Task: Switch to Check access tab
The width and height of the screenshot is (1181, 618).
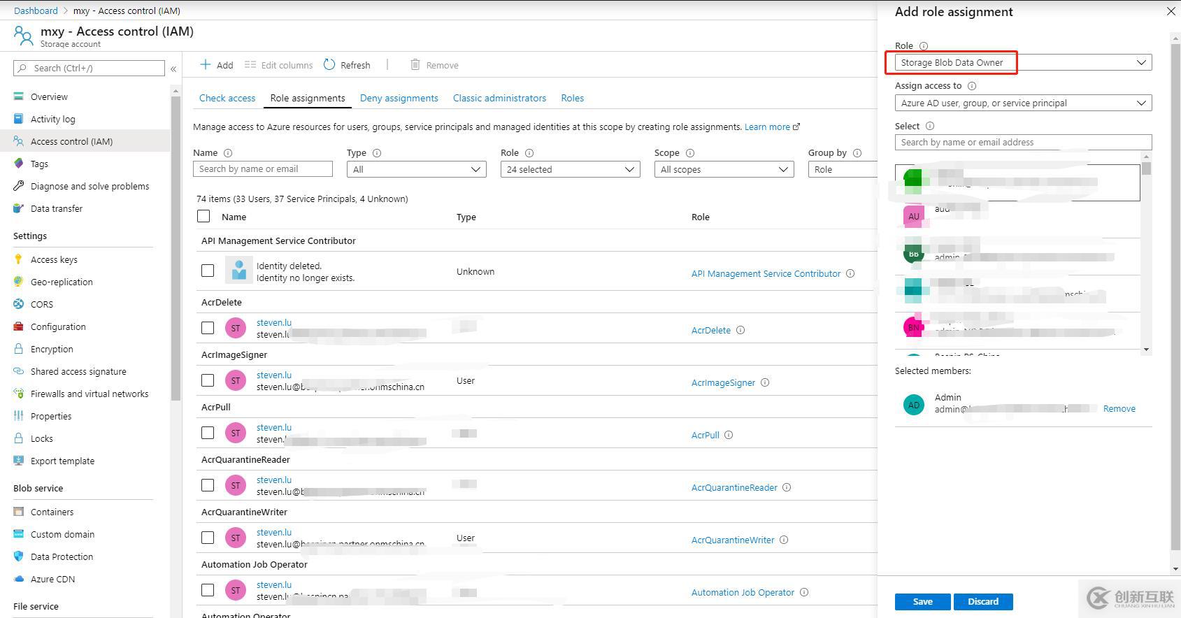Action: [227, 98]
